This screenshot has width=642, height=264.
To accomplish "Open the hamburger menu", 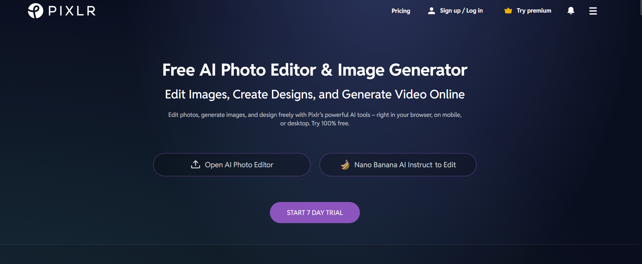I will 593,11.
